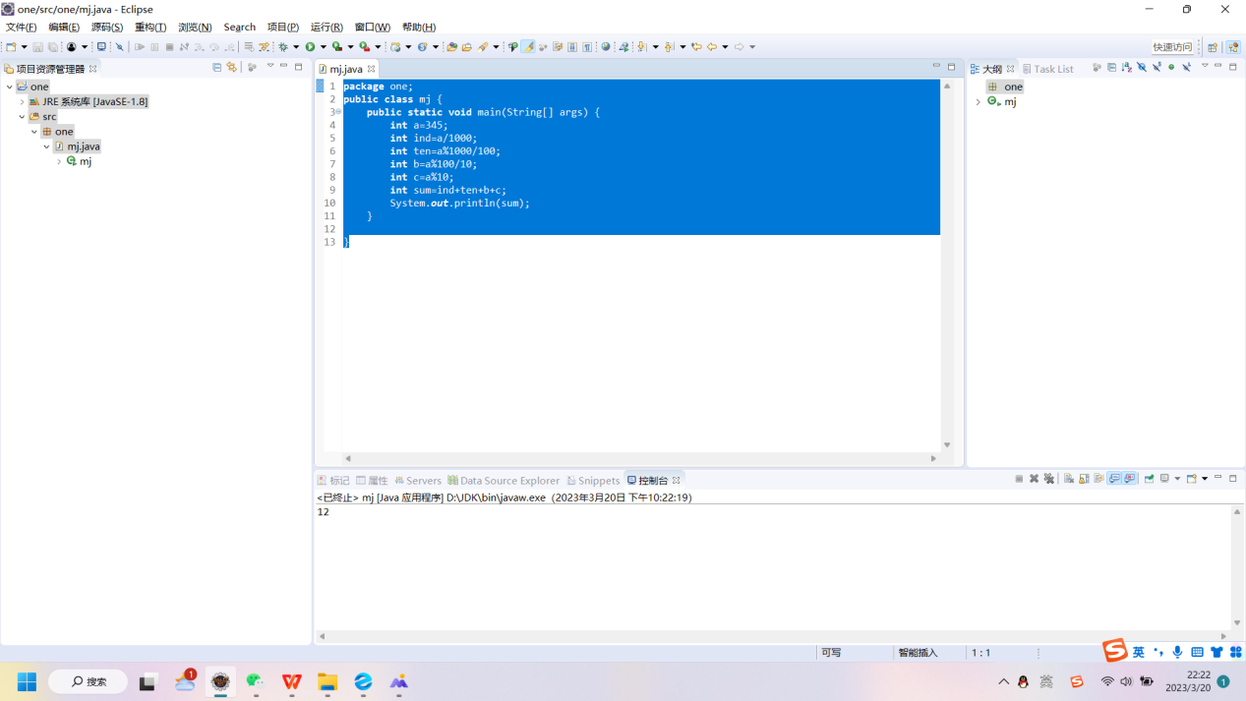Viewport: 1246px width, 701px height.
Task: Open the Java EE perspective icon
Action: (1233, 46)
